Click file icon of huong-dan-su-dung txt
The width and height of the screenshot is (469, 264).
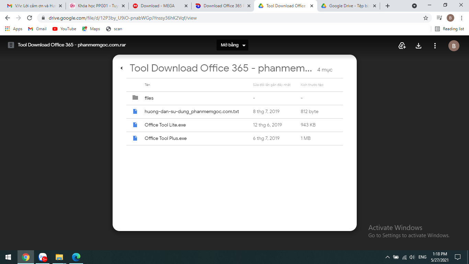click(135, 111)
